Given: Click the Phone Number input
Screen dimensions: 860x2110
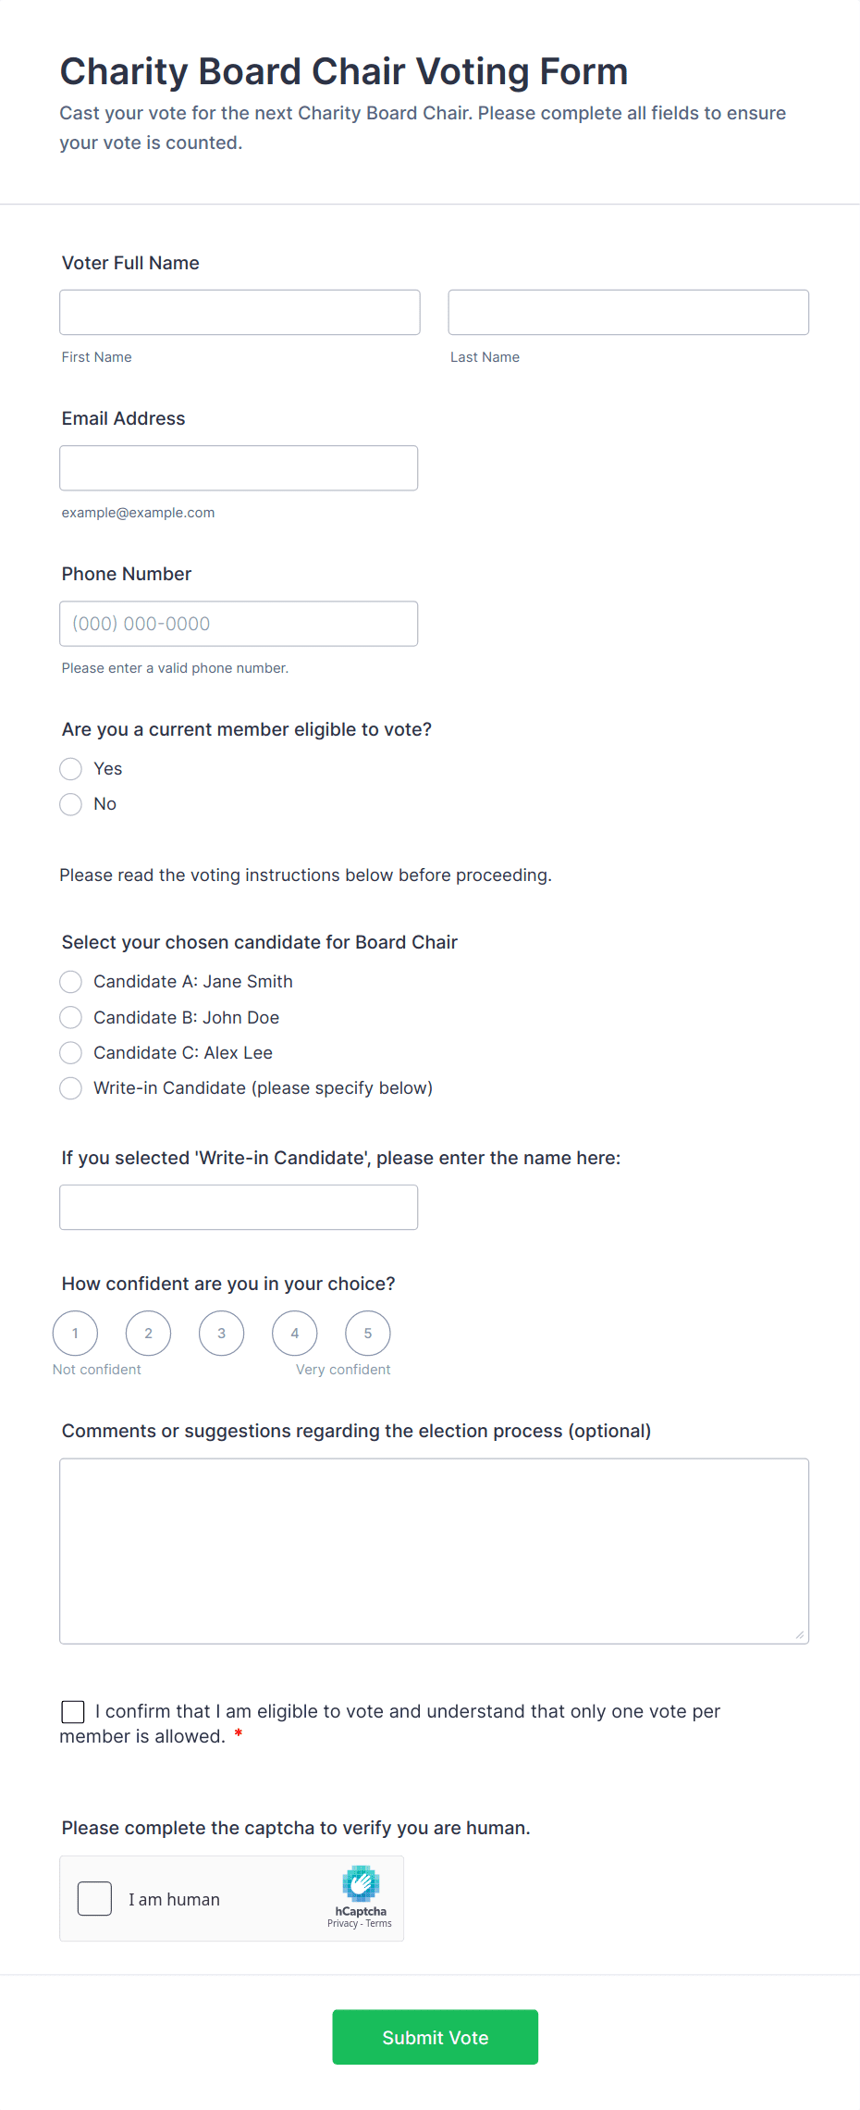Looking at the screenshot, I should (239, 624).
